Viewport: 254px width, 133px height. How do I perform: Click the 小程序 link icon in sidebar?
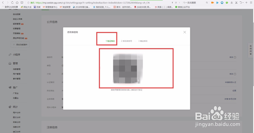pyautogui.click(x=10, y=55)
